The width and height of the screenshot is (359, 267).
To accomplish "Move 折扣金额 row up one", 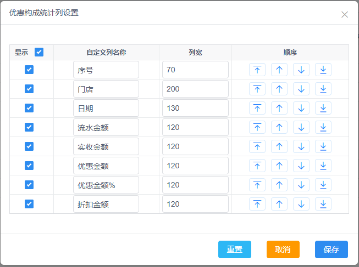I will coord(279,204).
